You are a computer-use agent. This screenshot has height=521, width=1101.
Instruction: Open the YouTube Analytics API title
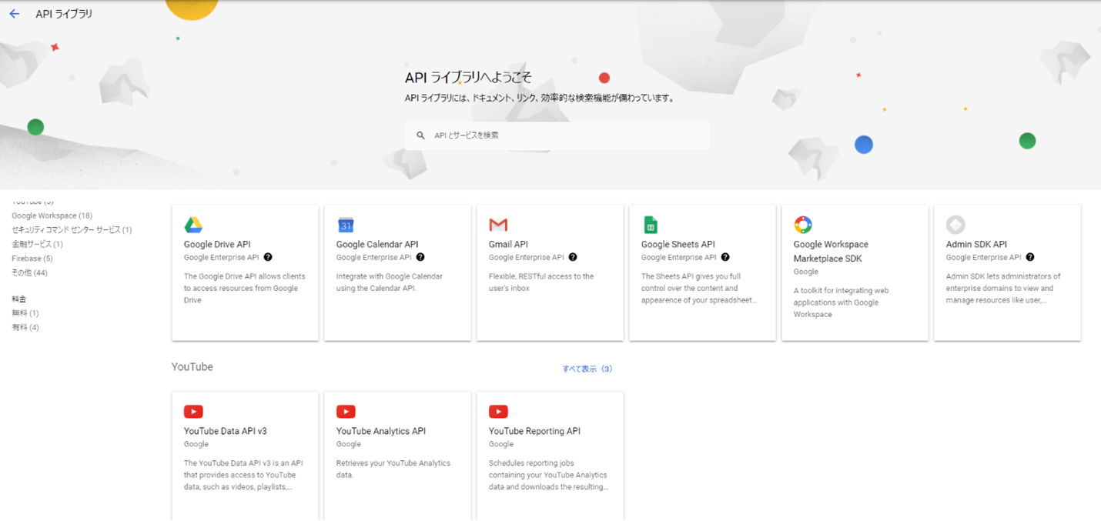click(381, 432)
